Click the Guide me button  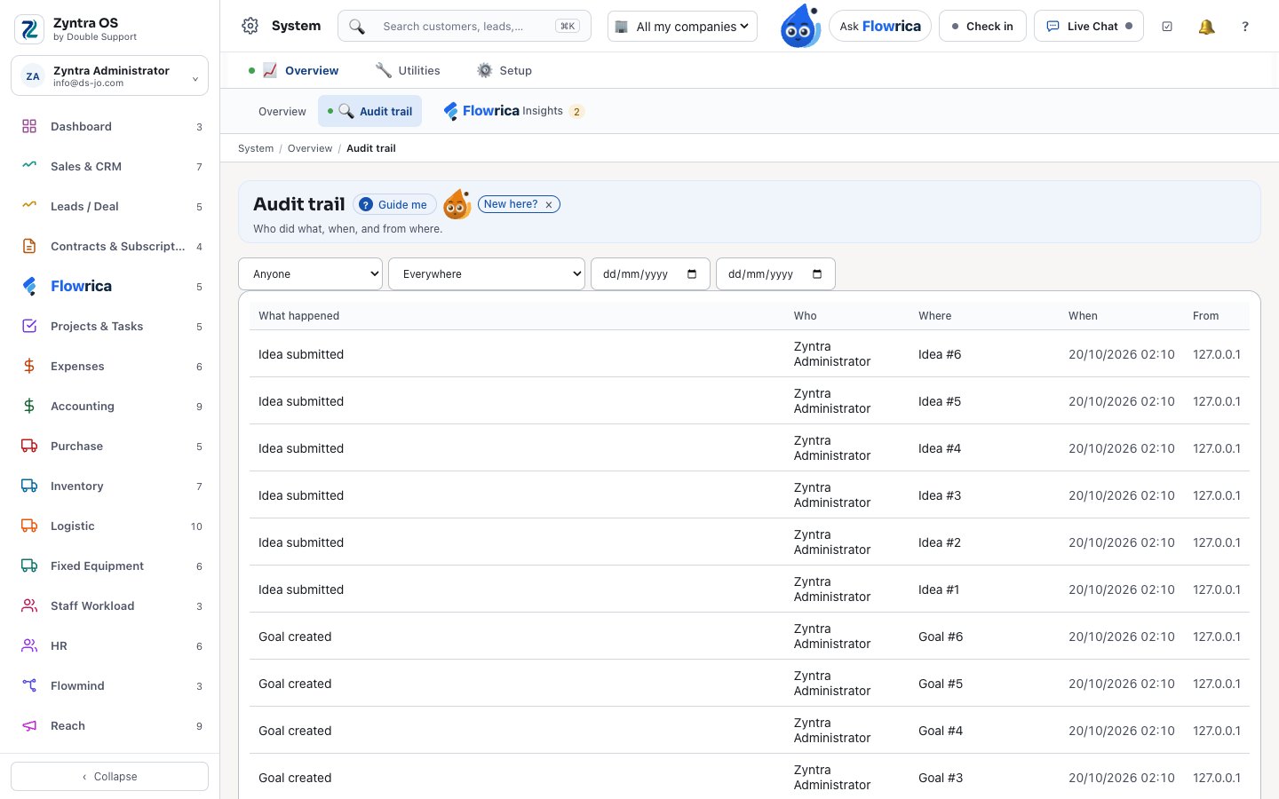pos(394,205)
